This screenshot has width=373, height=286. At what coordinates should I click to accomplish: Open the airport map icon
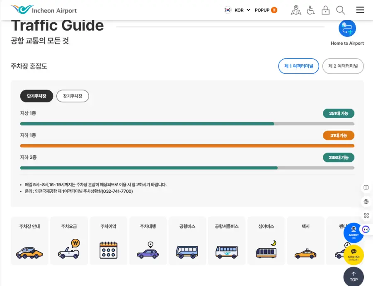[x=296, y=10]
